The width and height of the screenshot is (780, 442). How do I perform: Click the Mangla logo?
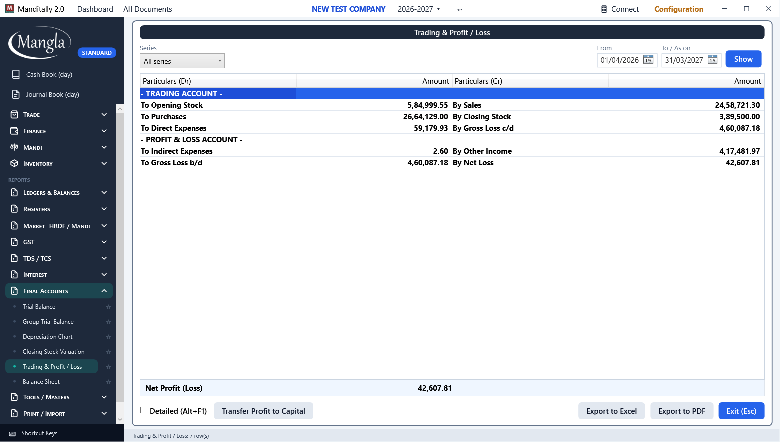[40, 44]
